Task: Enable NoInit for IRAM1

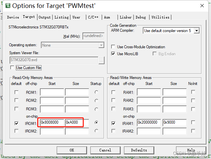Action: (x=193, y=122)
